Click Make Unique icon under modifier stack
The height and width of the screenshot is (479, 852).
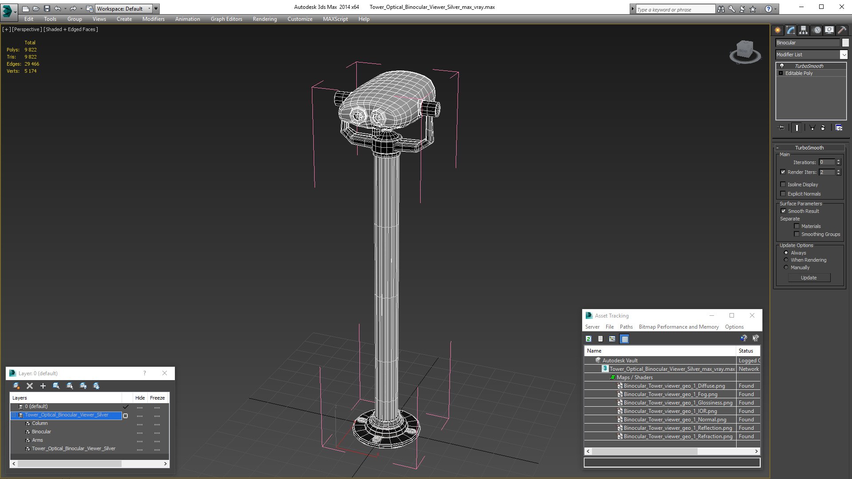(x=813, y=128)
